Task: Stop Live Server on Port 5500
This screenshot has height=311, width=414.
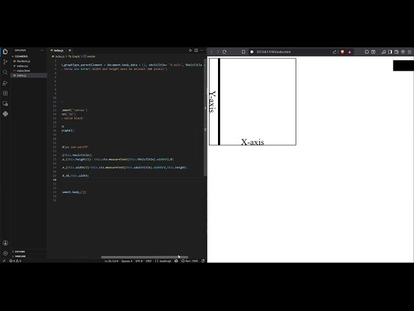Action: pos(190,261)
